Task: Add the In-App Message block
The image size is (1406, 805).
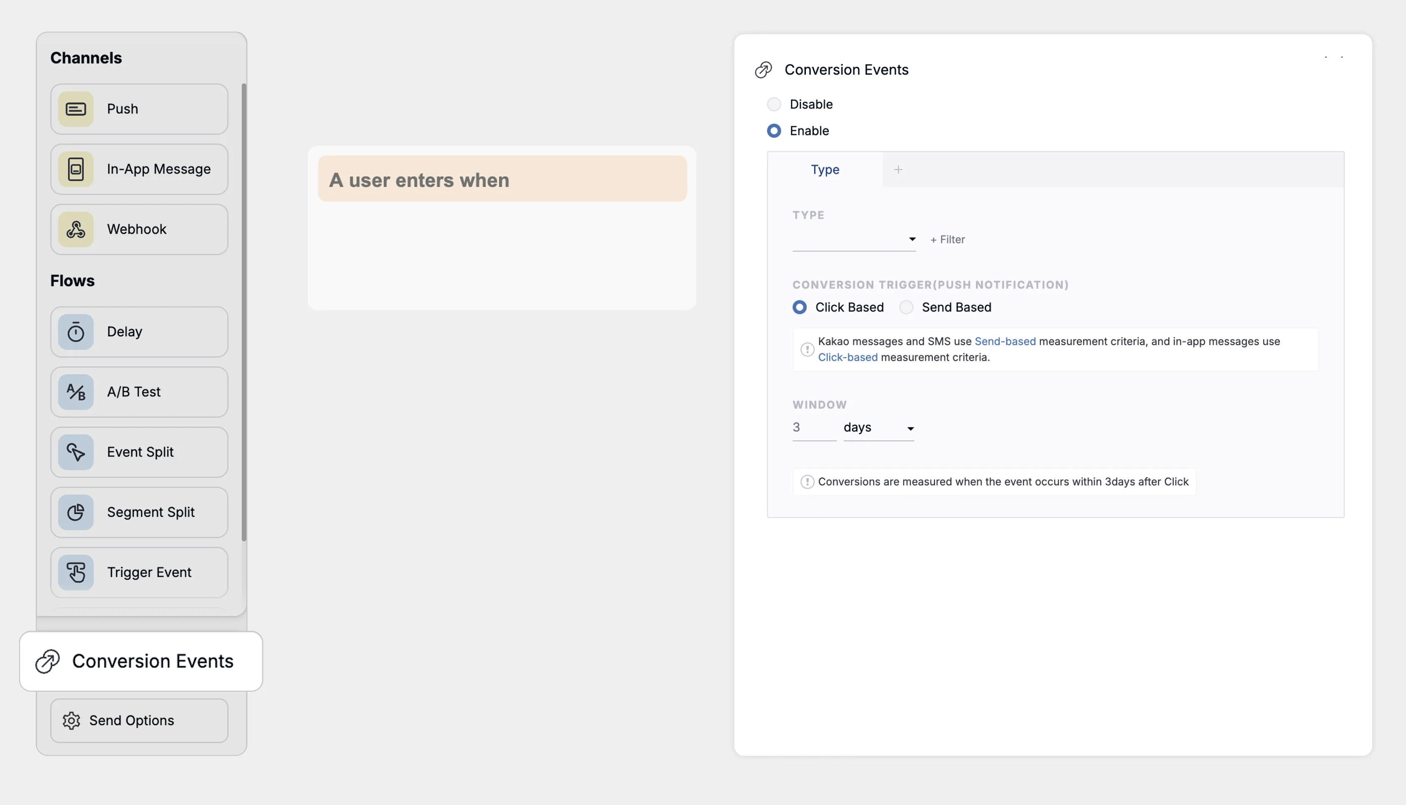Action: pos(139,169)
